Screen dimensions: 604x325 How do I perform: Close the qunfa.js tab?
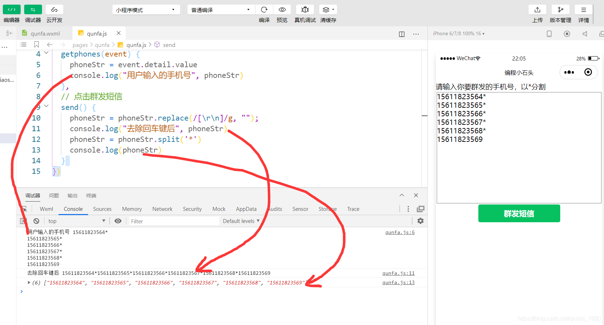(119, 33)
